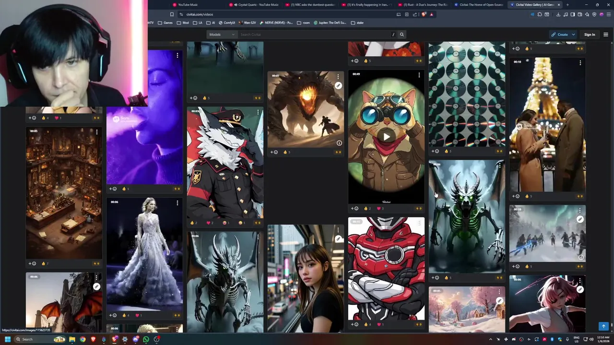Click in the Search Civitai field
This screenshot has height=345, width=614.
point(315,34)
